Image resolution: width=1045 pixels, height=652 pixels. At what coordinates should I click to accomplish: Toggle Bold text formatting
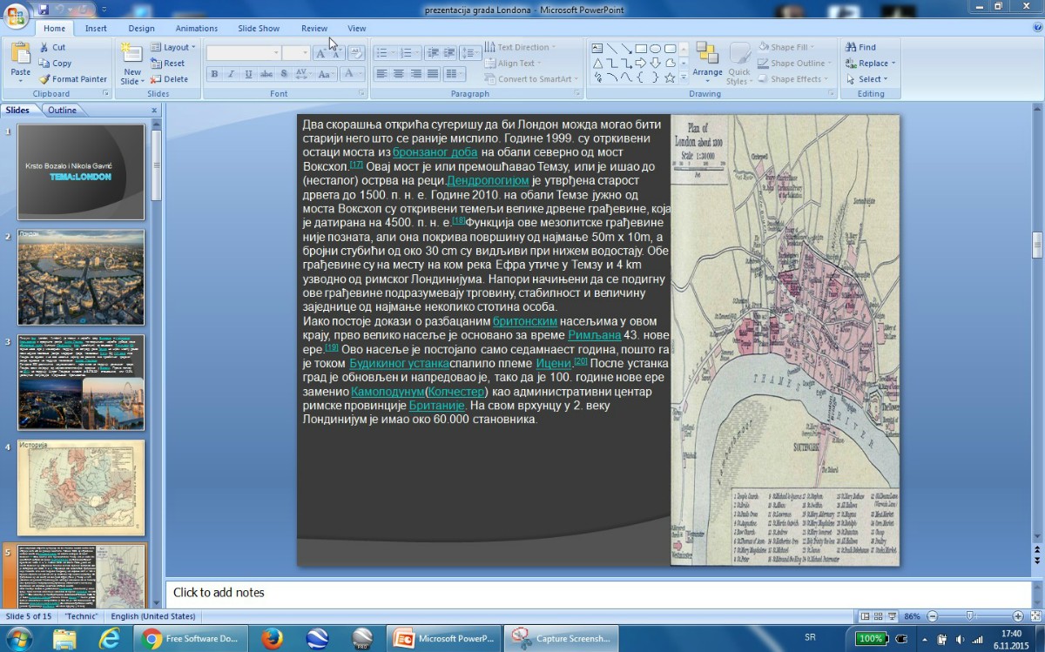[214, 75]
